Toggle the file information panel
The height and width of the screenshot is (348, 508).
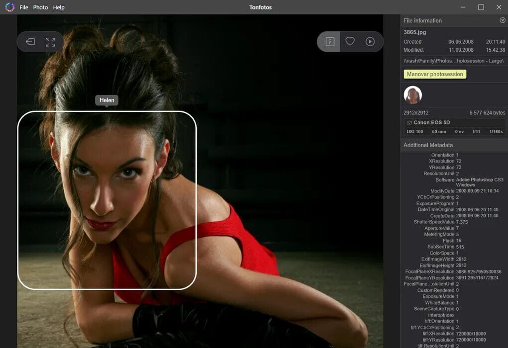pyautogui.click(x=330, y=42)
